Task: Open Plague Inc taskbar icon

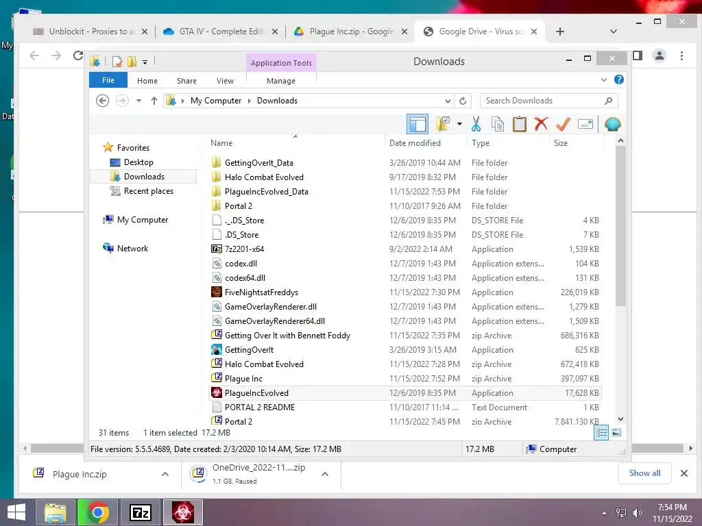Action: [x=182, y=512]
